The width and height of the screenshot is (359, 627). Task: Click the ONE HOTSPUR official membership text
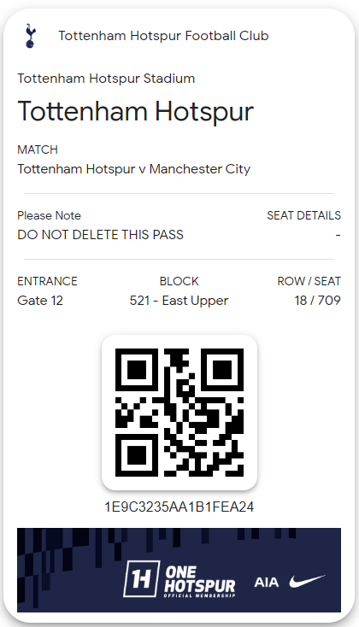tap(200, 582)
